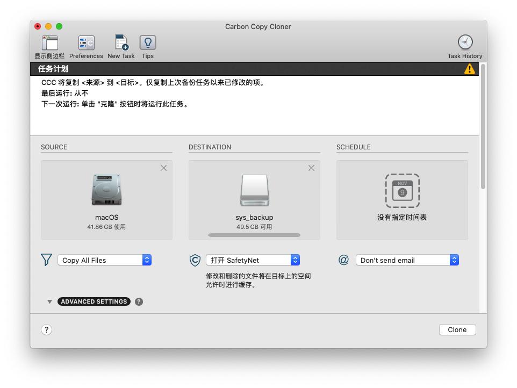
Task: Click the filter funnel icon under SOURCE
Action: tap(46, 260)
